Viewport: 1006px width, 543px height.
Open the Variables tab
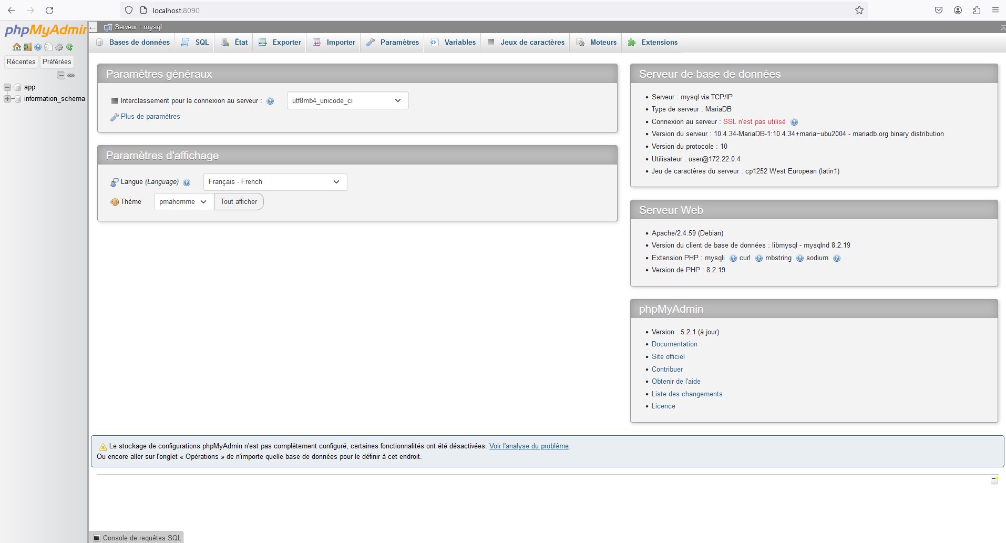click(453, 43)
